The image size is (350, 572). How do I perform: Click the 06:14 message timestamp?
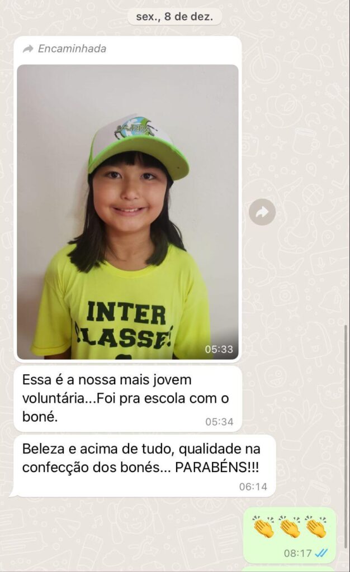click(x=253, y=487)
